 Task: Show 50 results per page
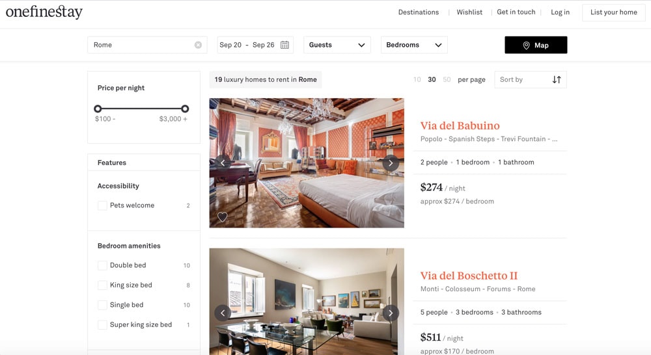tap(447, 79)
